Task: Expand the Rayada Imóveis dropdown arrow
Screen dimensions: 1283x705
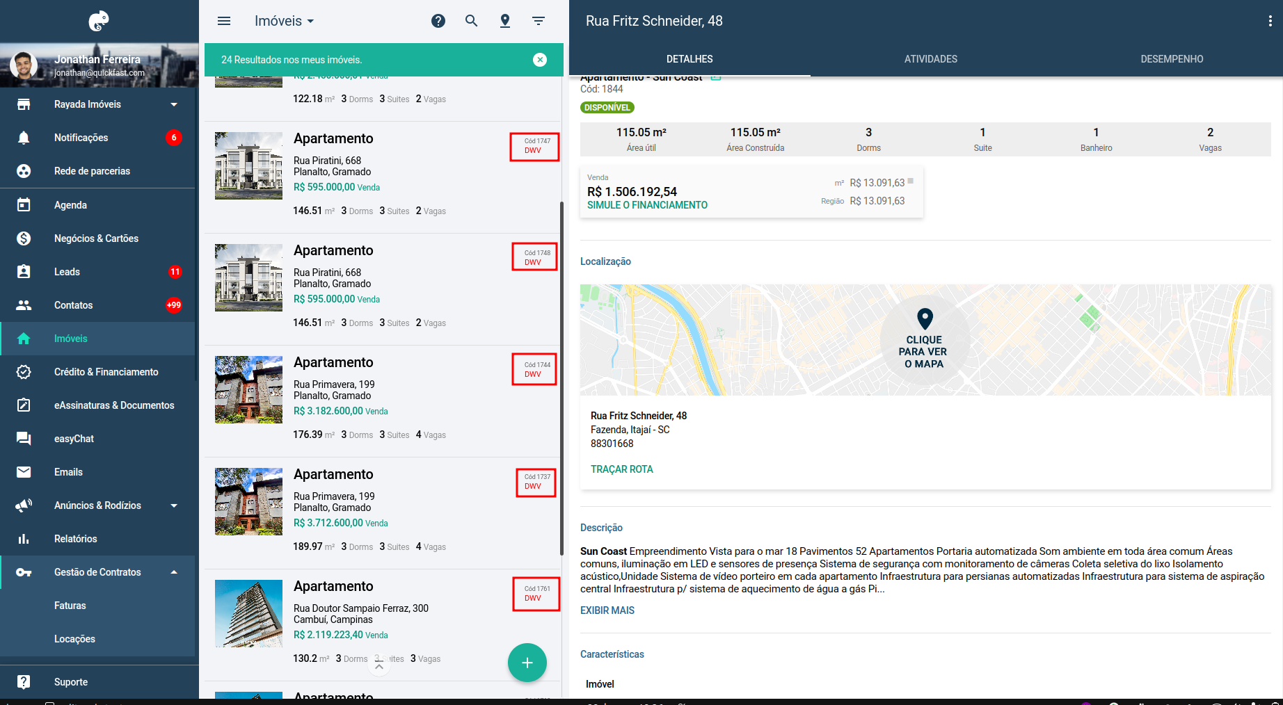Action: (x=174, y=104)
